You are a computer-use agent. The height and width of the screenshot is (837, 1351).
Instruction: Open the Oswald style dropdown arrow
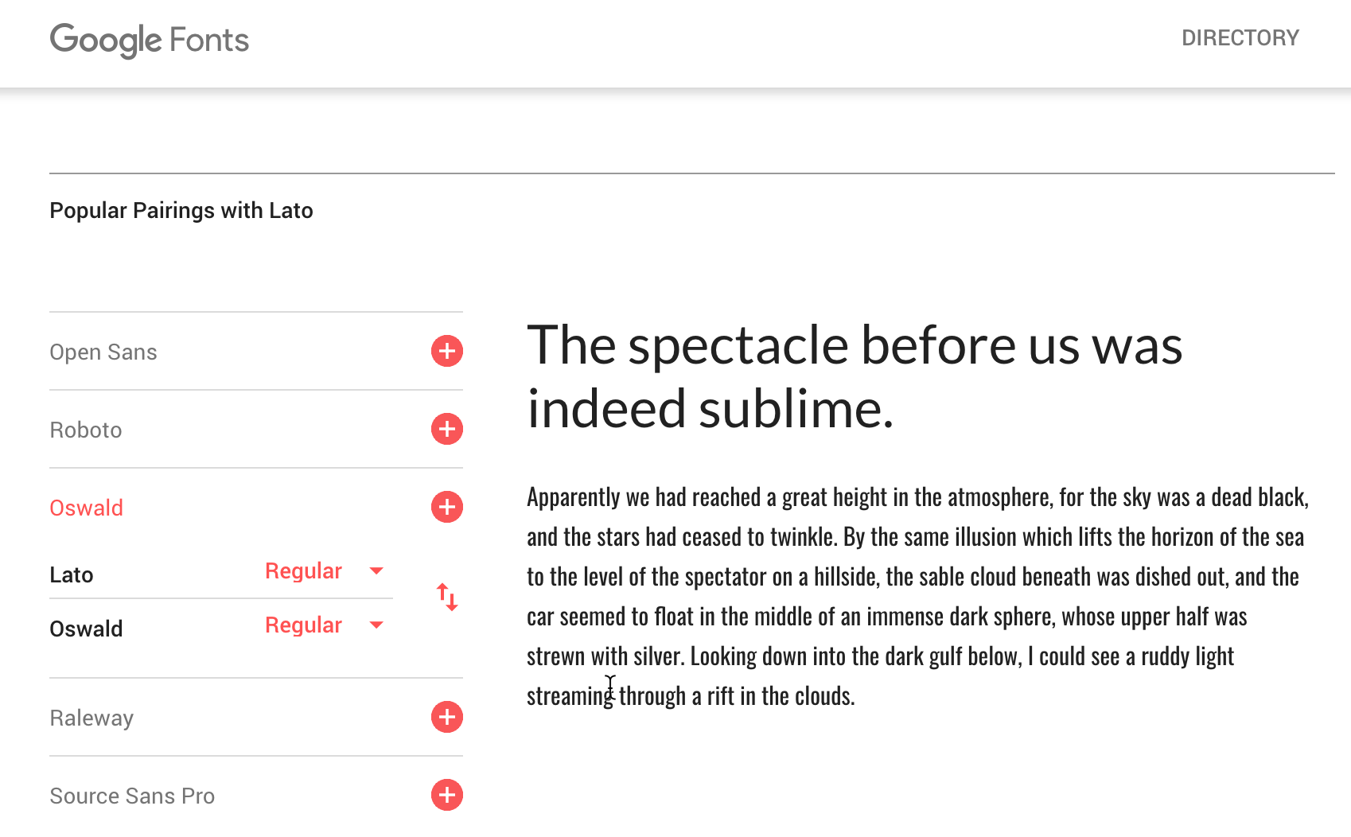377,625
